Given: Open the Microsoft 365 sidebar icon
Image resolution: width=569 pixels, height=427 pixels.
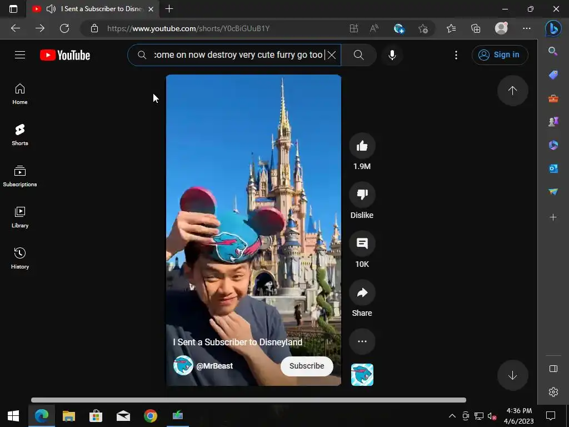Looking at the screenshot, I should coord(553,145).
